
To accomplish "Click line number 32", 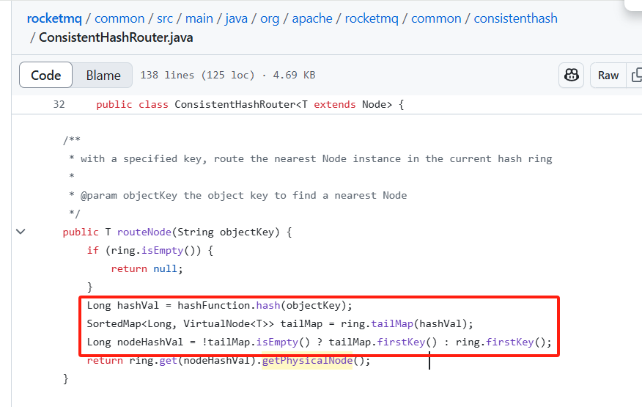I will 59,105.
